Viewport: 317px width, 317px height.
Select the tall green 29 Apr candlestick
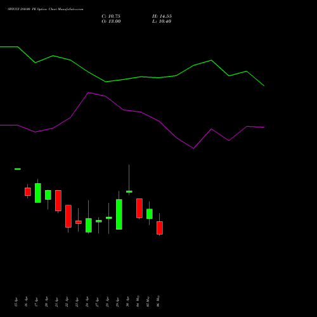point(119,214)
